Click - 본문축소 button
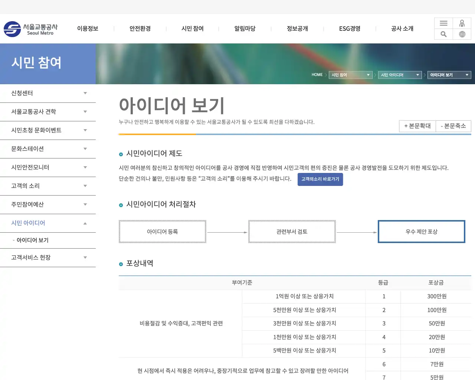475x380 pixels. [453, 126]
